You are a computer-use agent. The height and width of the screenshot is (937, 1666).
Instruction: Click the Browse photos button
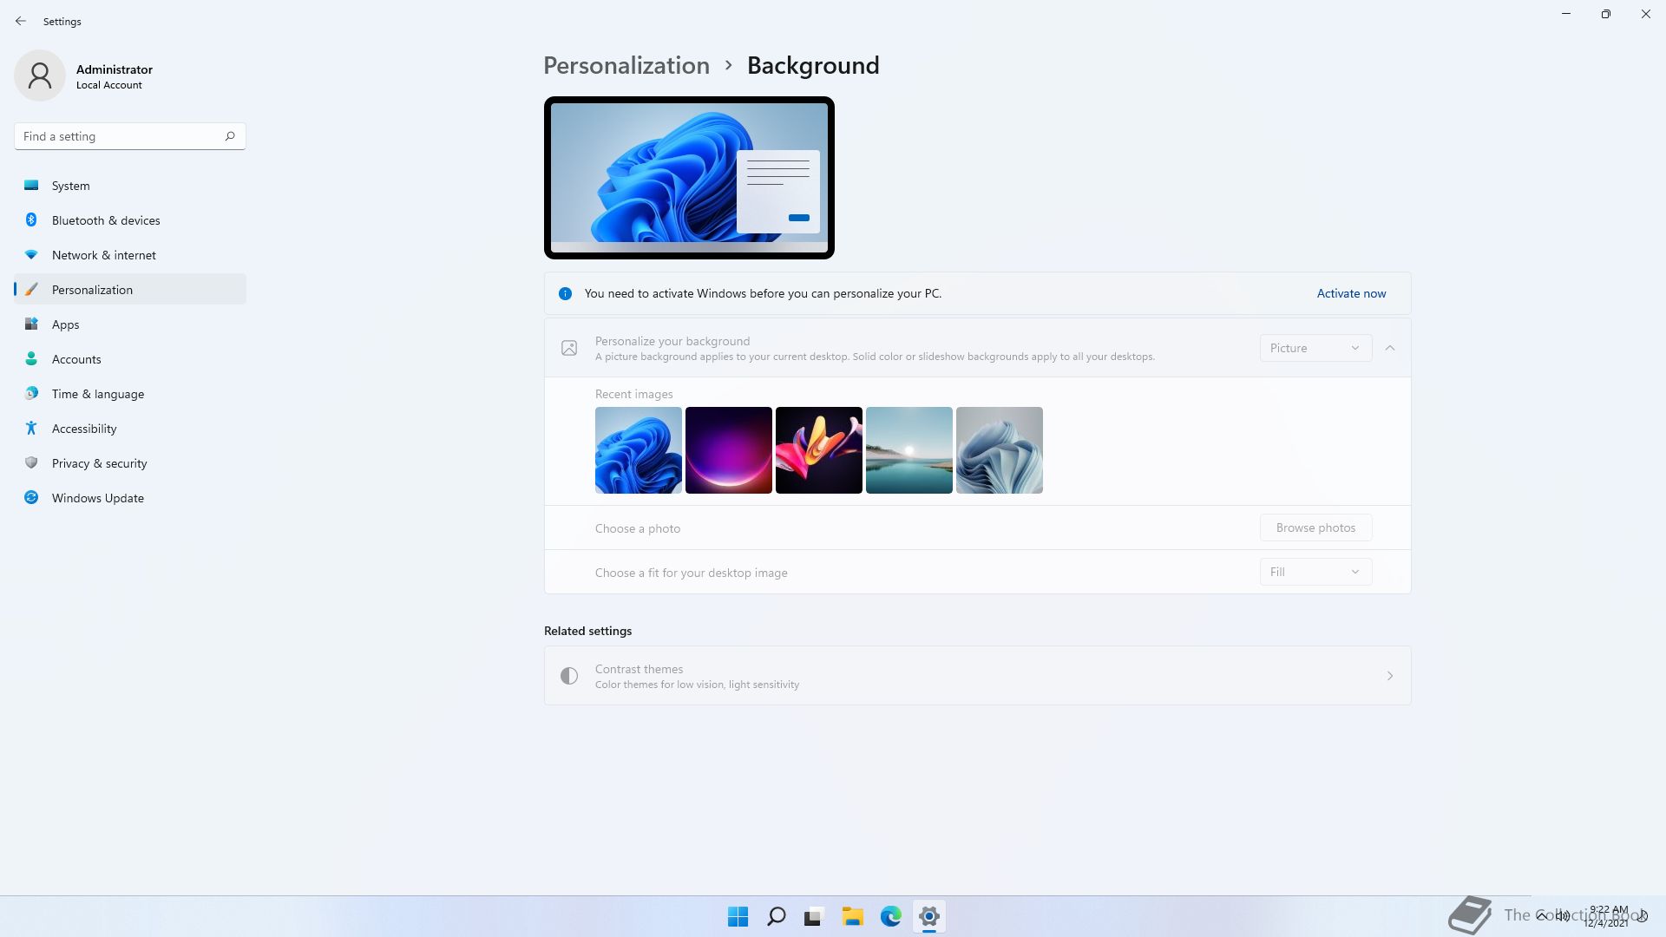pyautogui.click(x=1315, y=527)
